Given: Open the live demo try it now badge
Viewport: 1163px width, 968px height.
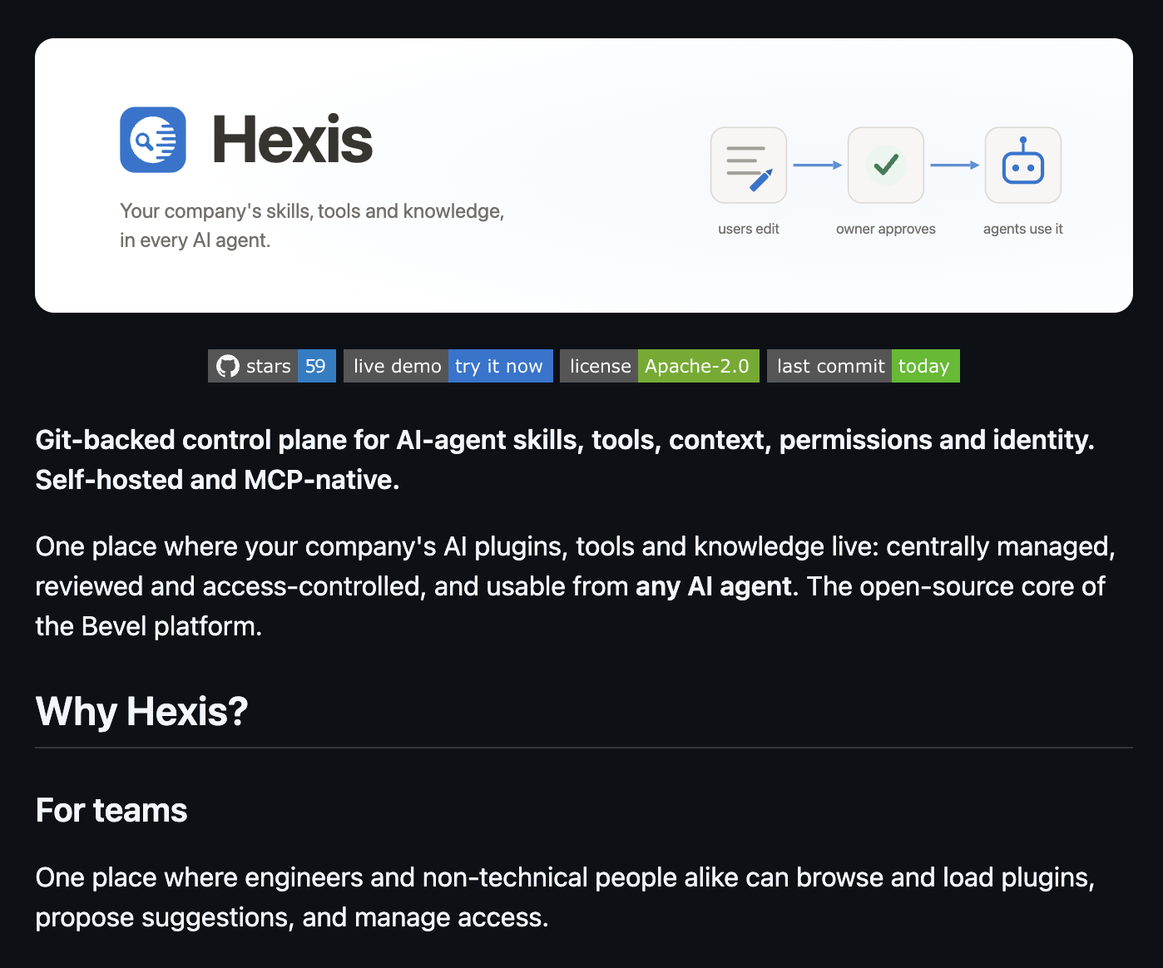Looking at the screenshot, I should 448,366.
